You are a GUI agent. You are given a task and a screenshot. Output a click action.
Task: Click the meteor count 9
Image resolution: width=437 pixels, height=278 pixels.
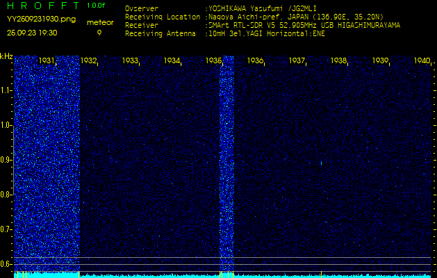click(99, 33)
